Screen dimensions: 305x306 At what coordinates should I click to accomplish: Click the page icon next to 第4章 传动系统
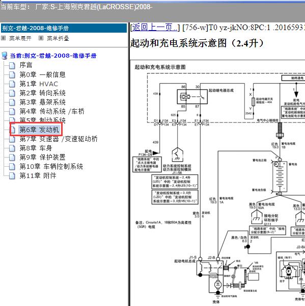point(12,111)
